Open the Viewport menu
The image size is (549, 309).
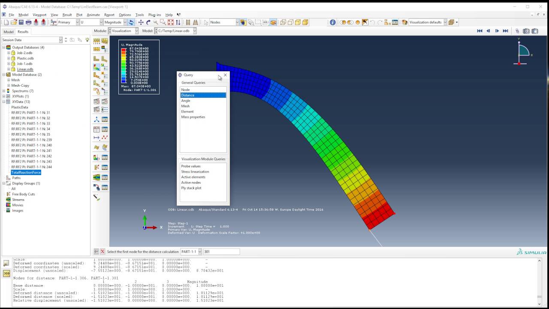[x=39, y=15]
